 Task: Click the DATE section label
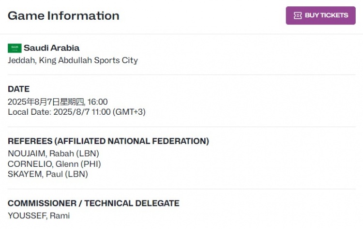[x=19, y=89]
